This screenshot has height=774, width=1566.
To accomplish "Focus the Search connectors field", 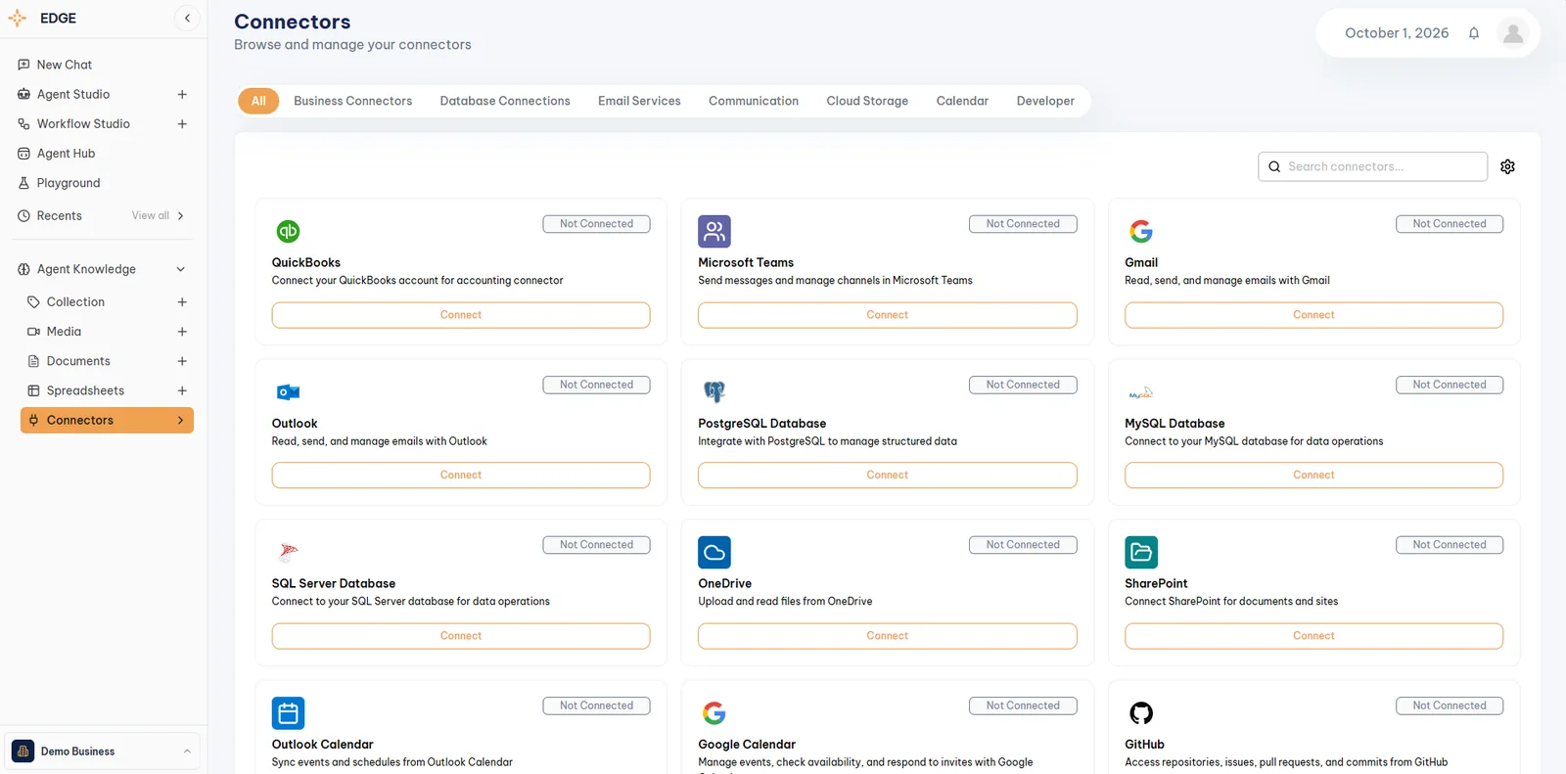I will (x=1372, y=166).
